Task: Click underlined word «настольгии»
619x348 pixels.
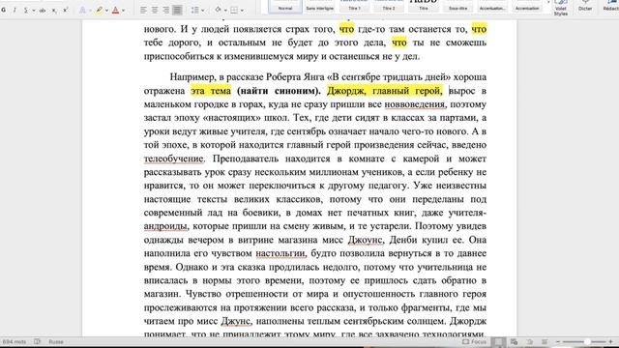Action: [280, 253]
